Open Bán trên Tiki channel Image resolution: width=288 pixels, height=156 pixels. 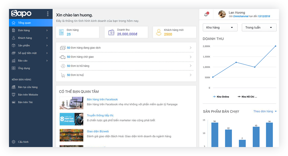coord(31,102)
